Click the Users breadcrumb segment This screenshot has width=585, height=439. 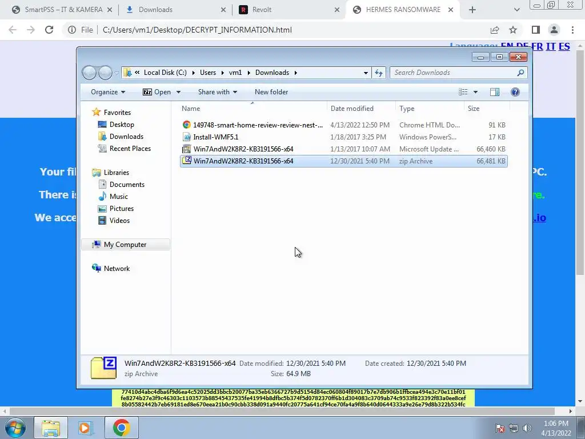(208, 73)
